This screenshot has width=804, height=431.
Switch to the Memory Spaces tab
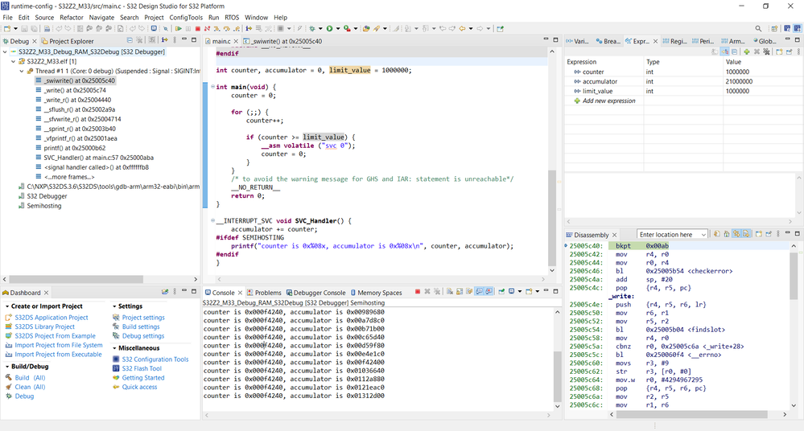point(377,293)
